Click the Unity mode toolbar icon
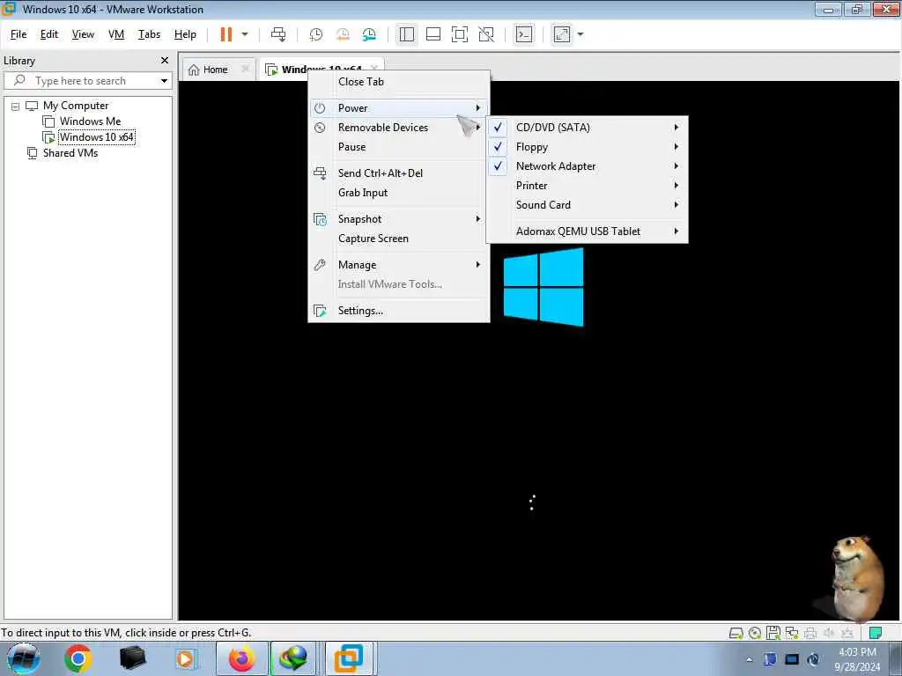Viewport: 902px width, 676px height. click(486, 34)
